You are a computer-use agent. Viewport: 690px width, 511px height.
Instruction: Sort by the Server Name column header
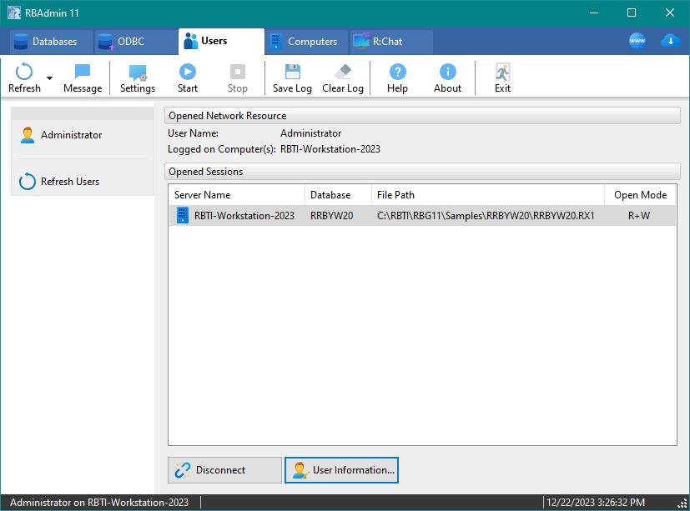(x=237, y=195)
